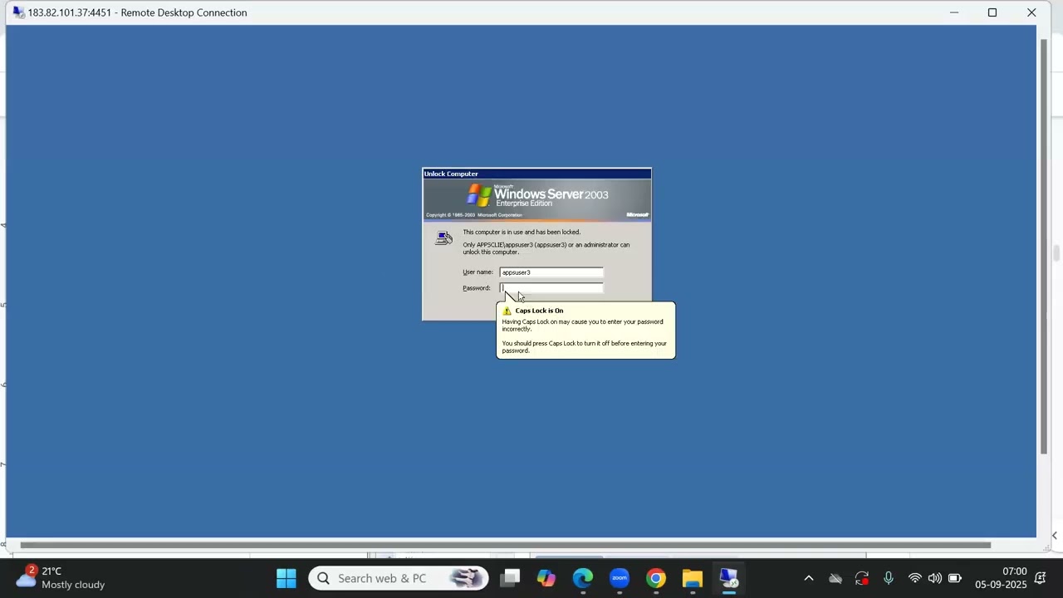
Task: Click the Search web & PC box
Action: point(399,578)
